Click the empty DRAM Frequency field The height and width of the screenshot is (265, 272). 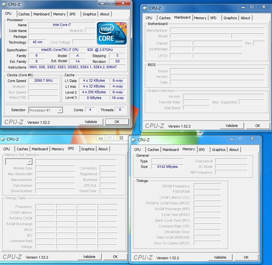207,186
